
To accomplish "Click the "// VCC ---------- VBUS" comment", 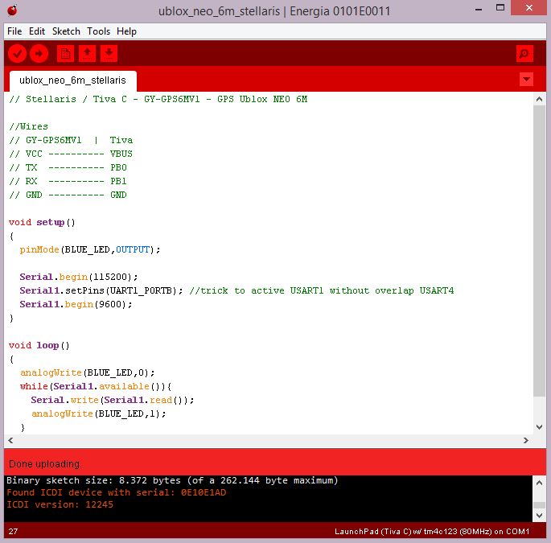I will [x=71, y=154].
